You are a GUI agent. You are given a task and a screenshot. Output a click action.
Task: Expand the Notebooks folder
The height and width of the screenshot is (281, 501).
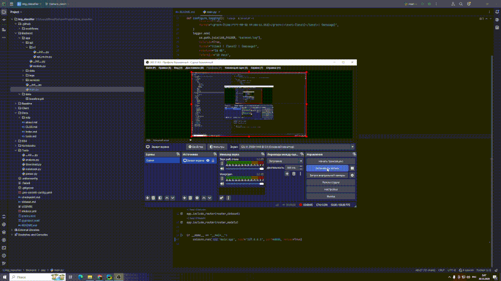pos(15,145)
